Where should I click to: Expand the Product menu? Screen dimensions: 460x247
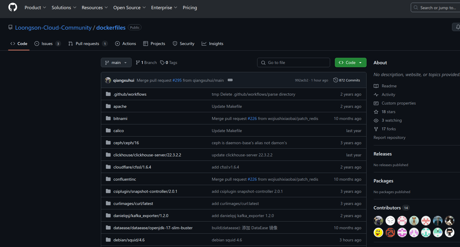coord(35,7)
